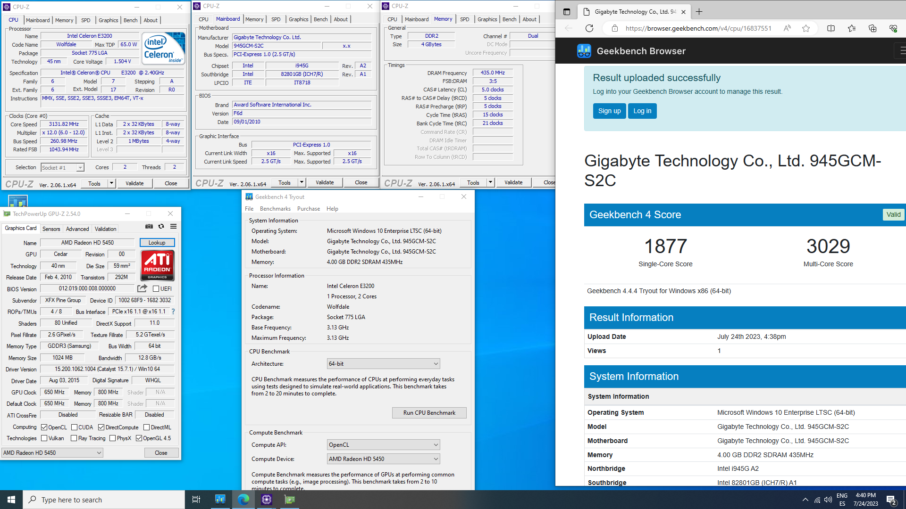Click the GPU-Z refresh icon
The height and width of the screenshot is (509, 906).
point(161,226)
